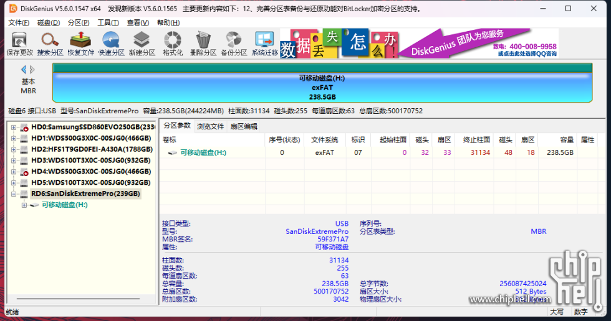This screenshot has width=611, height=321.
Task: Click the MBR signature value 59F371A7
Action: coord(333,239)
